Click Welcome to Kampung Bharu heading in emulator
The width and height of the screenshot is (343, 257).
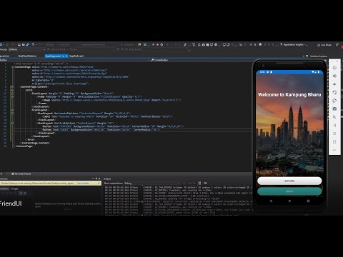click(289, 95)
